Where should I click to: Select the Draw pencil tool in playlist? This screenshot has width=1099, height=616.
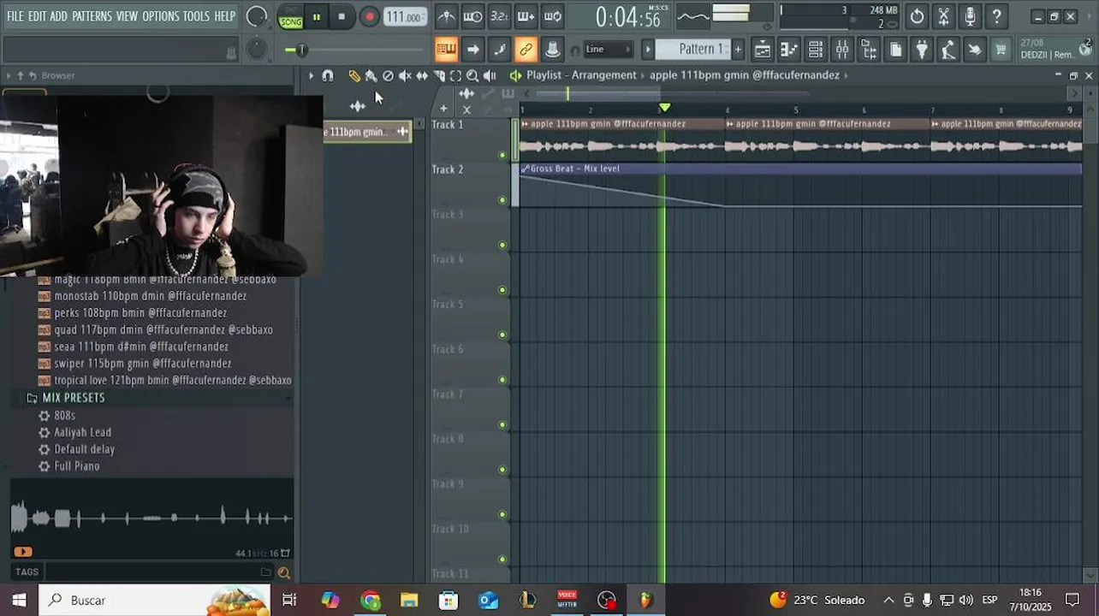pos(354,76)
